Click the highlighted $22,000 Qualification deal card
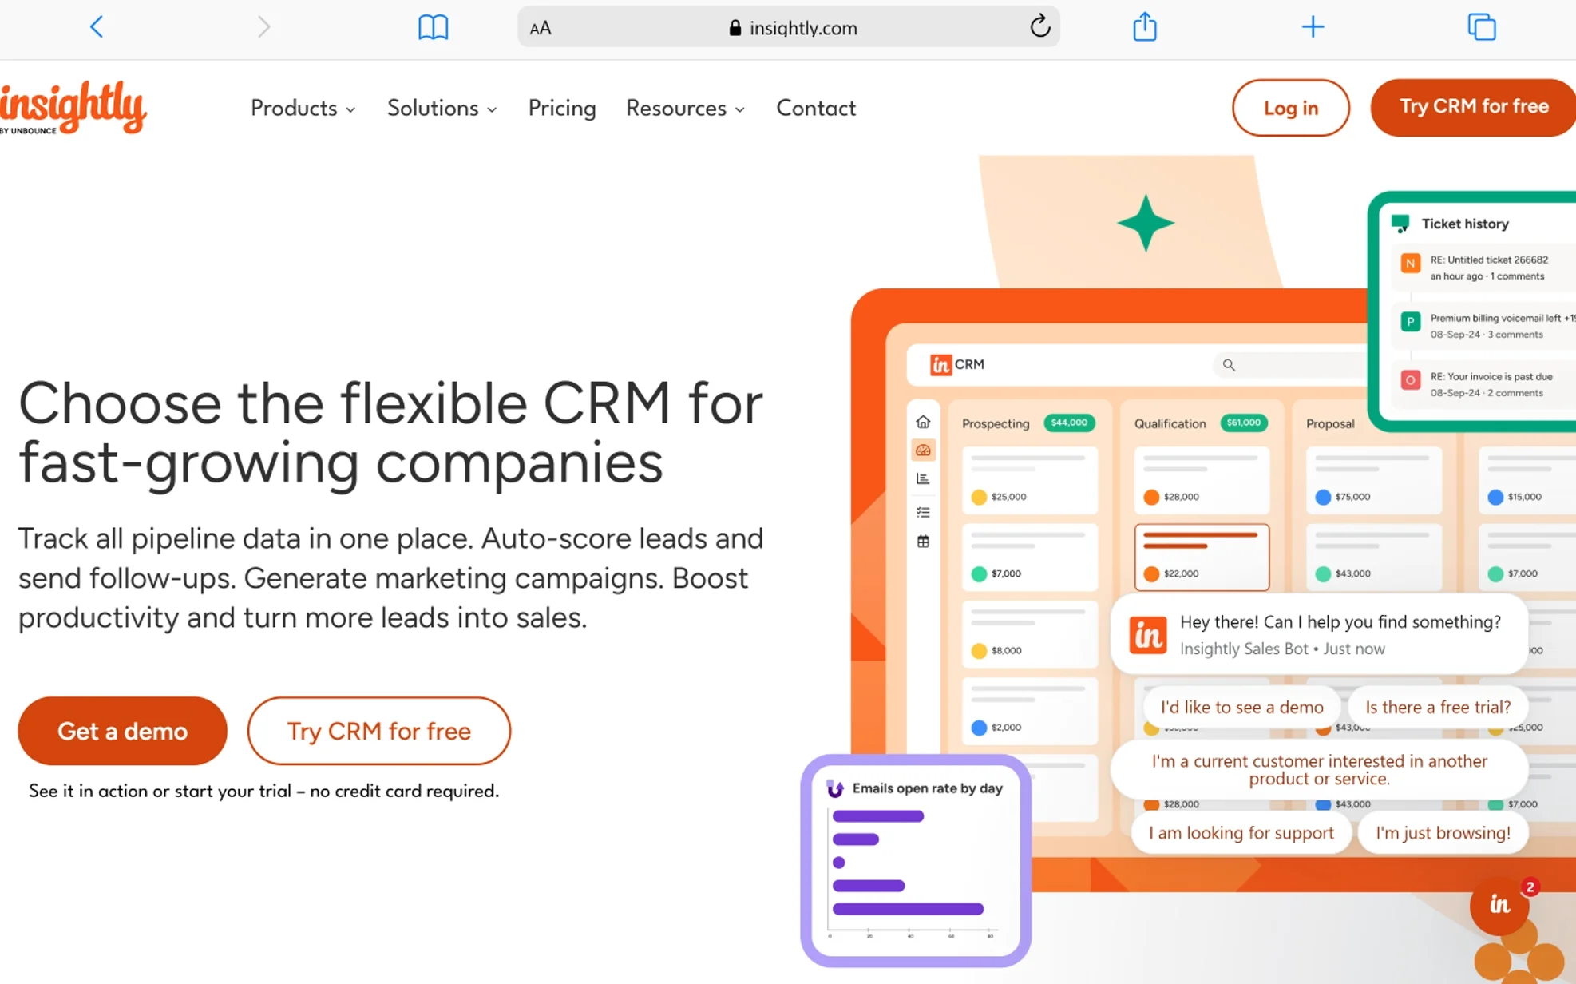Screen dimensions: 1576x984 click(x=1202, y=557)
